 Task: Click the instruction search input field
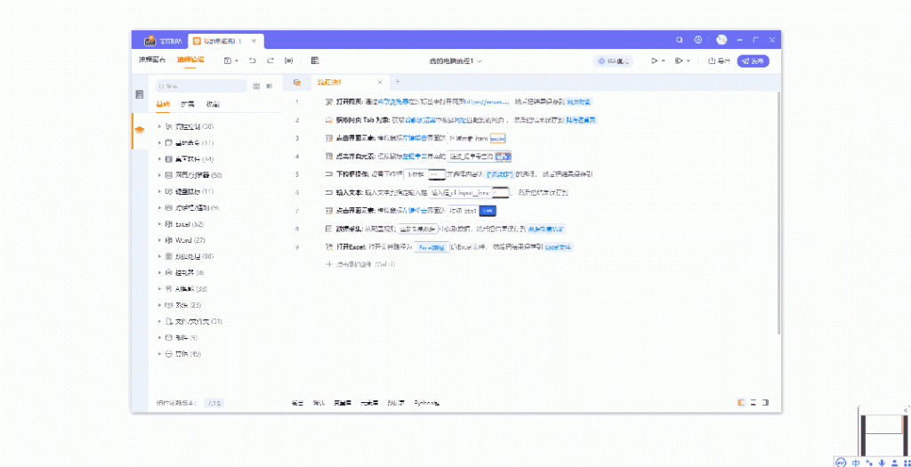click(200, 86)
